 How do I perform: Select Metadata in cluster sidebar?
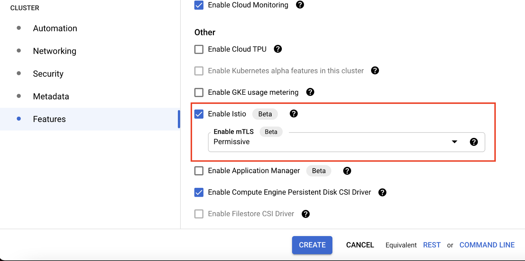pyautogui.click(x=51, y=96)
